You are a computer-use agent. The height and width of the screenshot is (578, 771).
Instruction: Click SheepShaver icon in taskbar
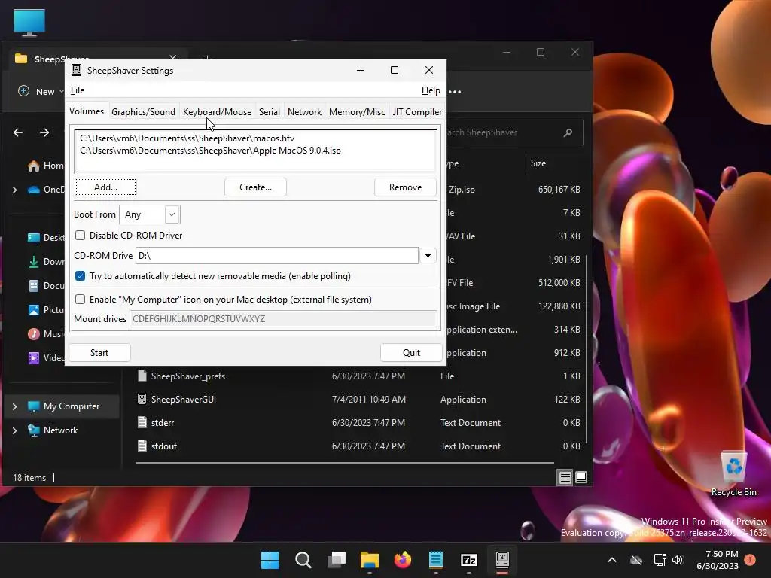(x=502, y=560)
